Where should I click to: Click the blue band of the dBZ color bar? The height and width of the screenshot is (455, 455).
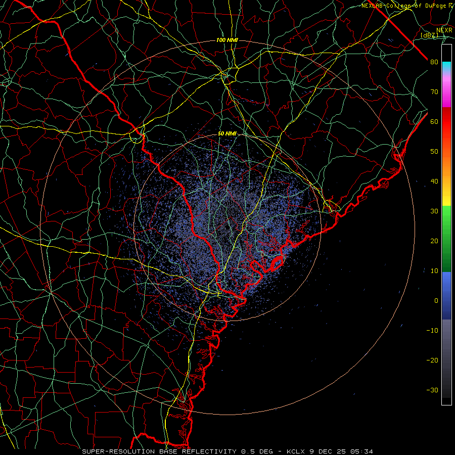(446, 295)
